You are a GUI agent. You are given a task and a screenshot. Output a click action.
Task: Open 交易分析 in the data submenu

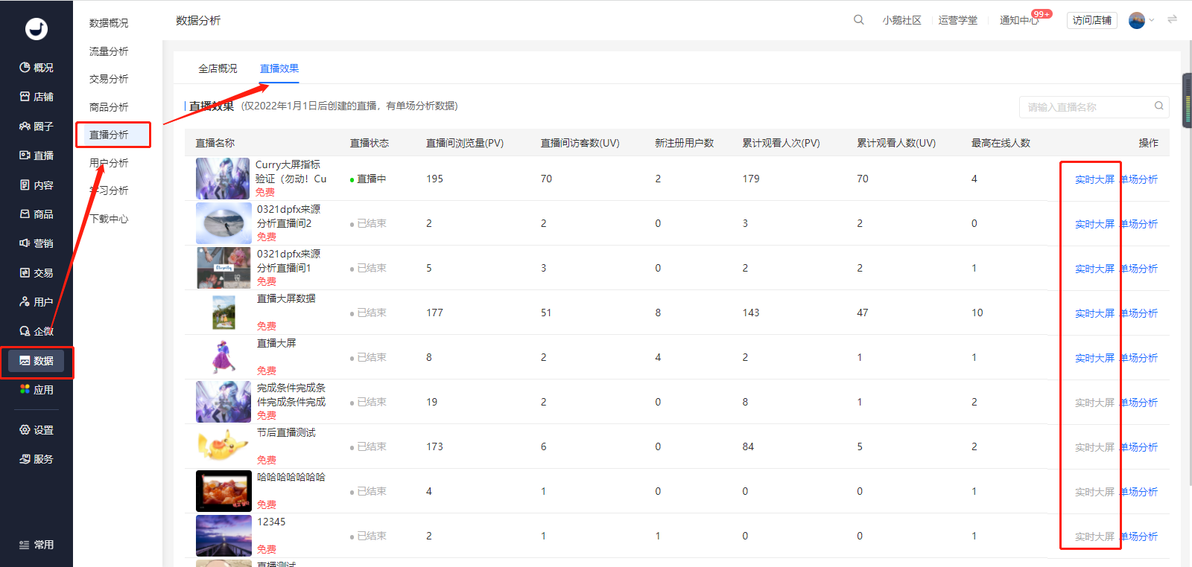point(109,79)
